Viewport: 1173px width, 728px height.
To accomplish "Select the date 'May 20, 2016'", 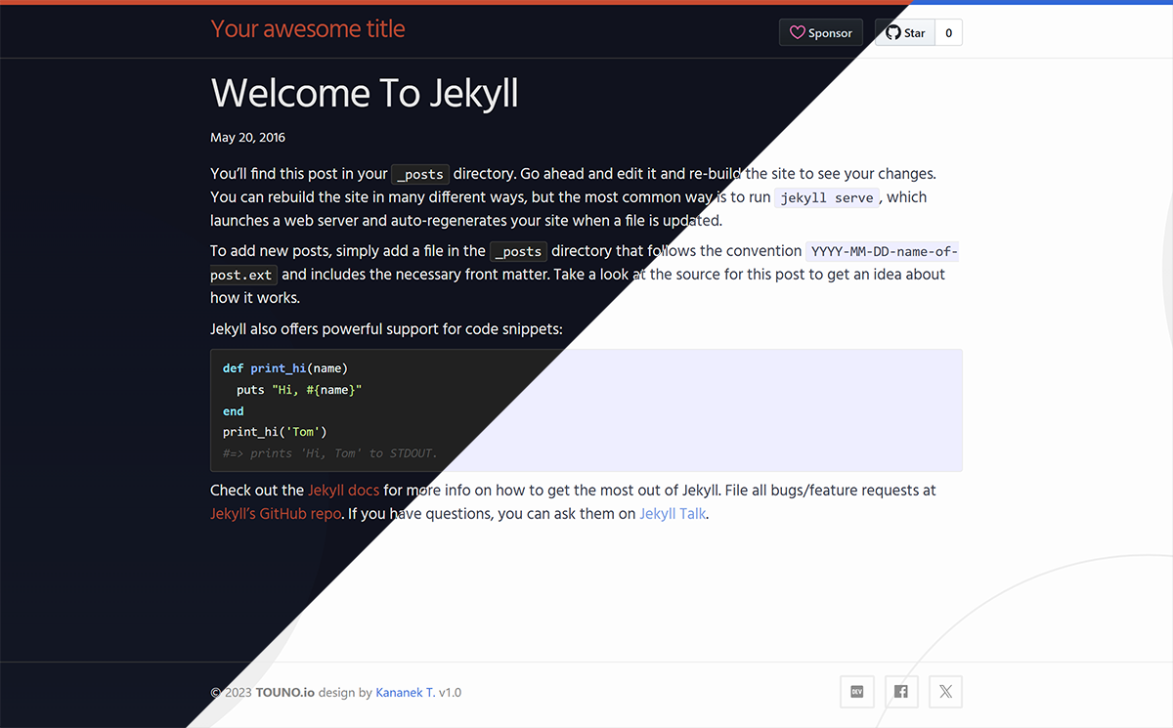I will tap(248, 138).
